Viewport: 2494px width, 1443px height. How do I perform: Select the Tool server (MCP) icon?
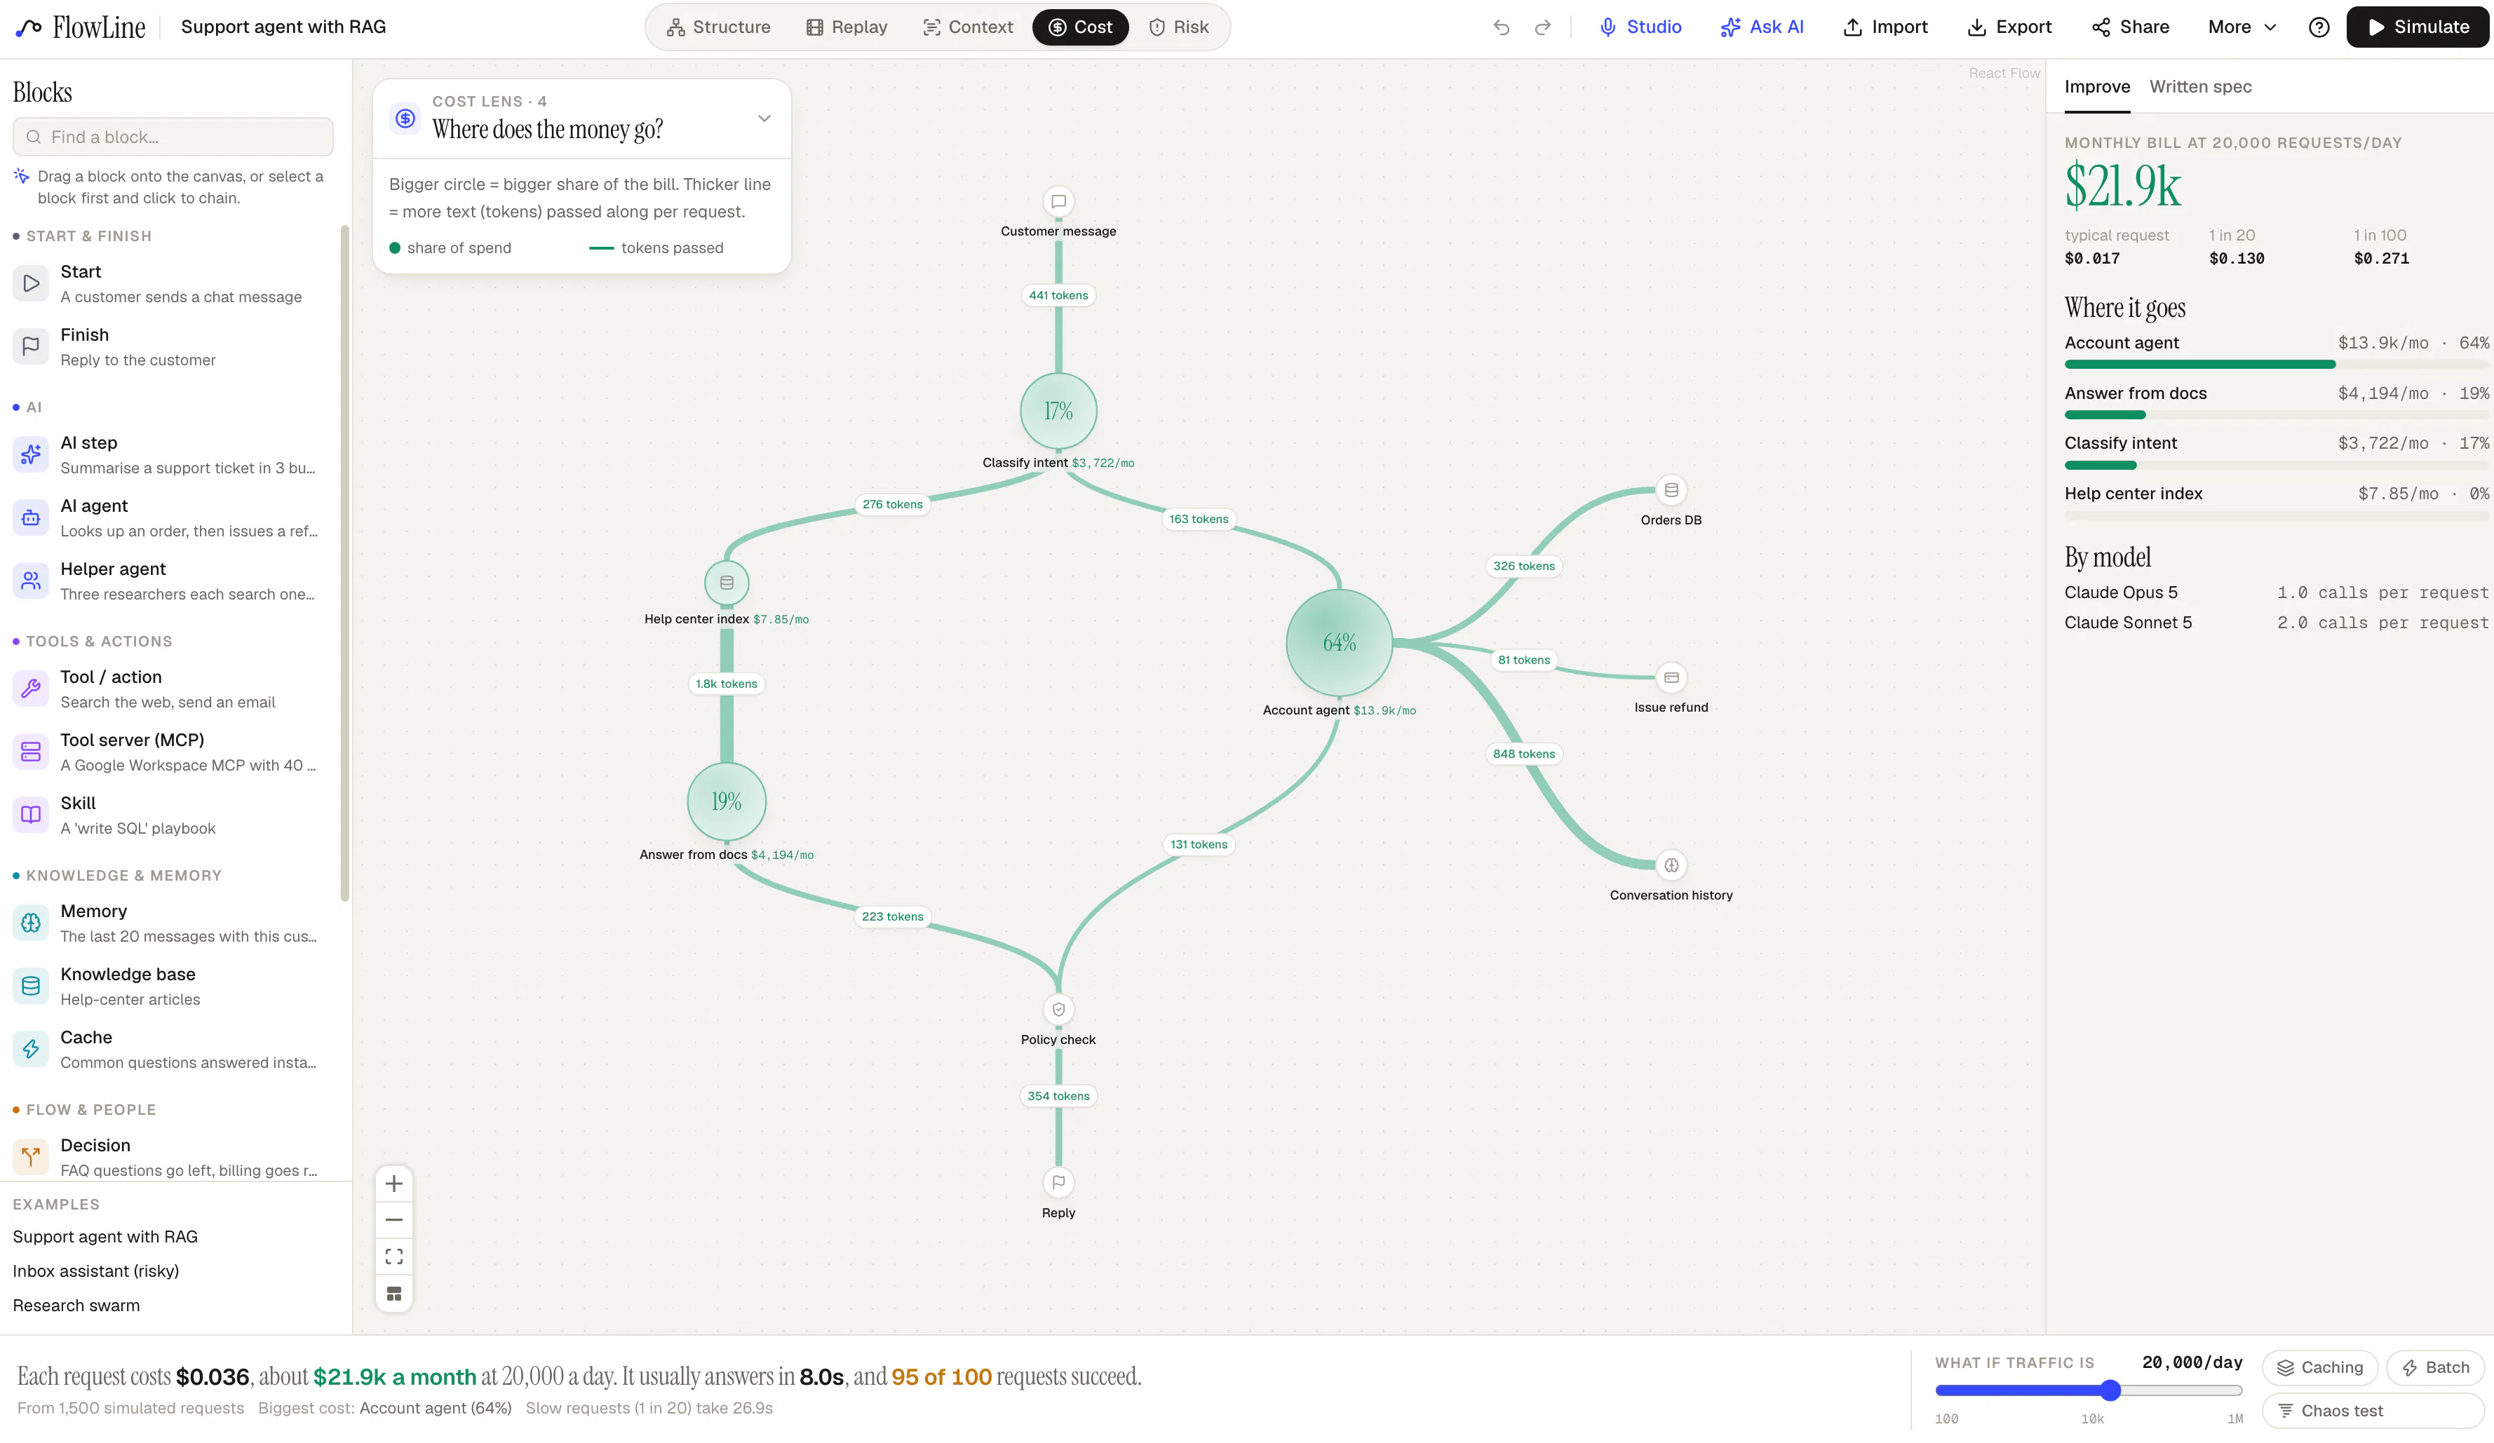[31, 752]
